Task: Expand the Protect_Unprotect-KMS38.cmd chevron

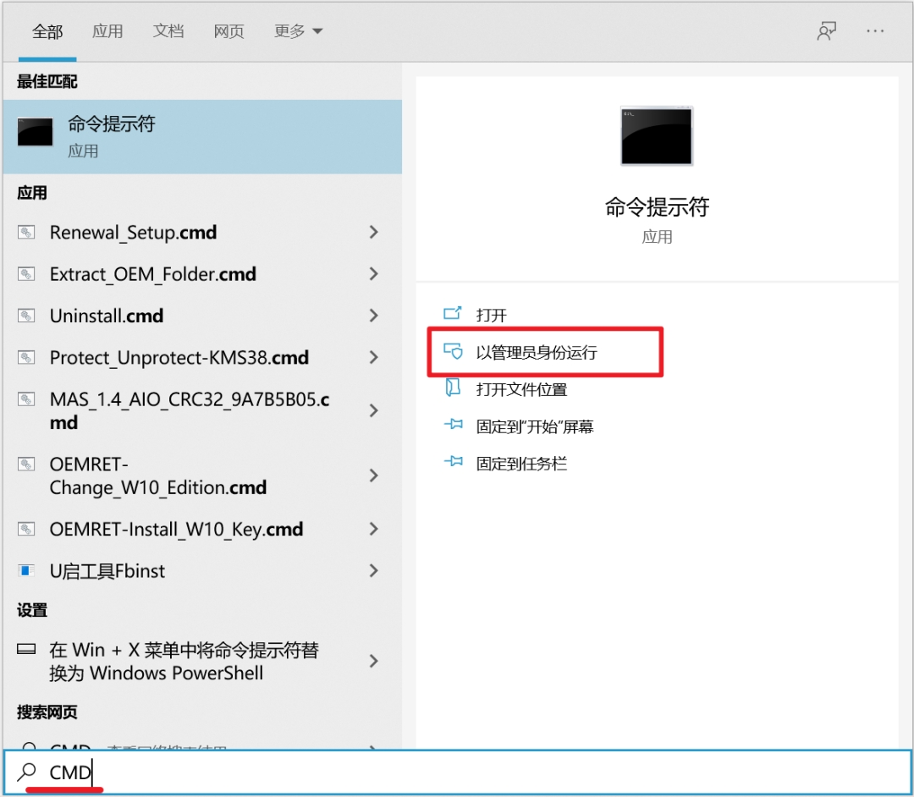Action: pyautogui.click(x=373, y=357)
